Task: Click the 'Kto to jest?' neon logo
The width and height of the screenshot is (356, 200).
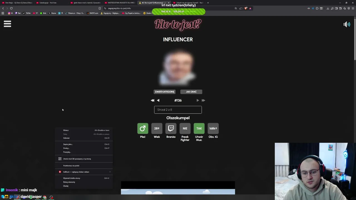Action: 178,24
